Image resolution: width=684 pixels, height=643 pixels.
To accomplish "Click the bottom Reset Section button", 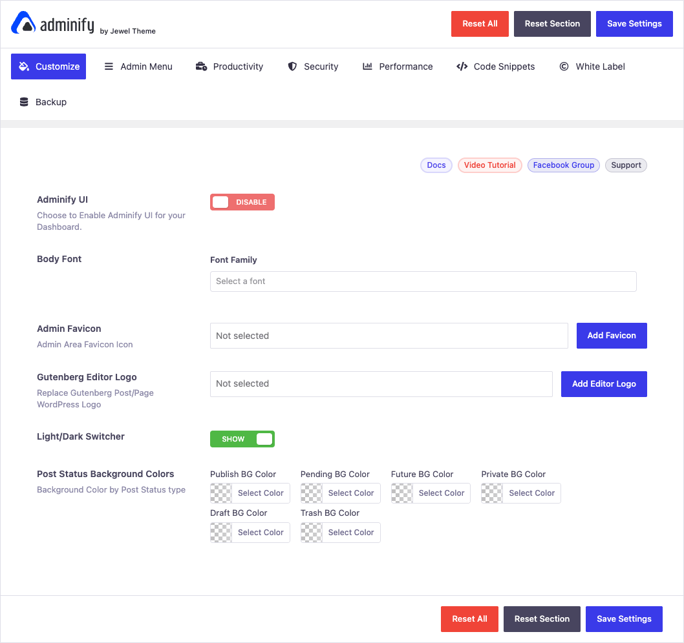I will 542,619.
